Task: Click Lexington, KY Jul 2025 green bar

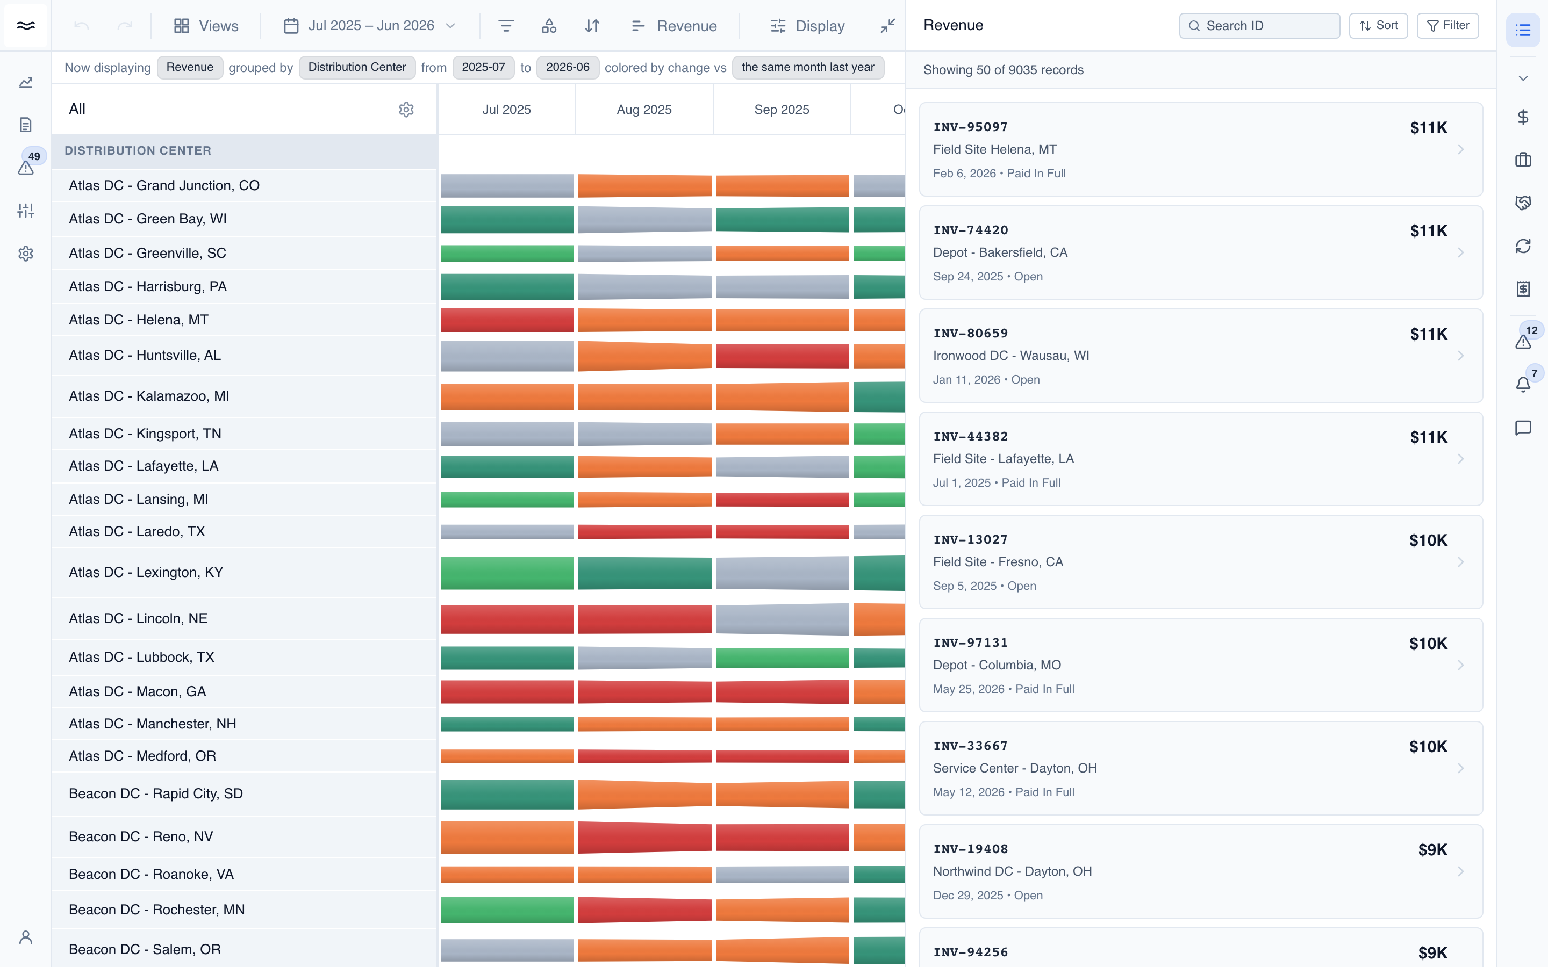Action: [507, 572]
